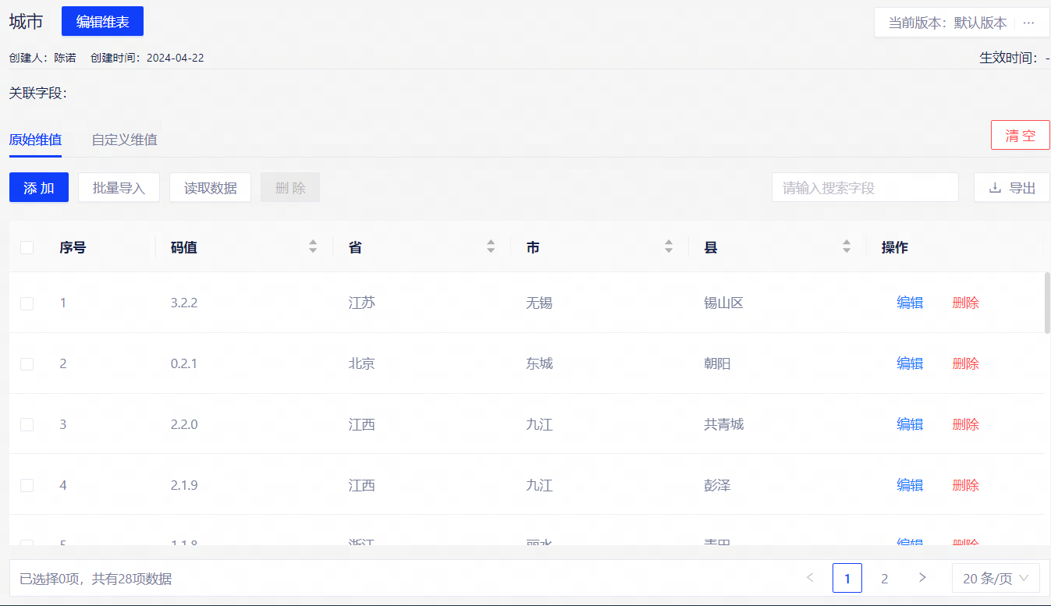Click the table's vertical scrollbar thumb
The image size is (1051, 606).
pyautogui.click(x=1047, y=303)
